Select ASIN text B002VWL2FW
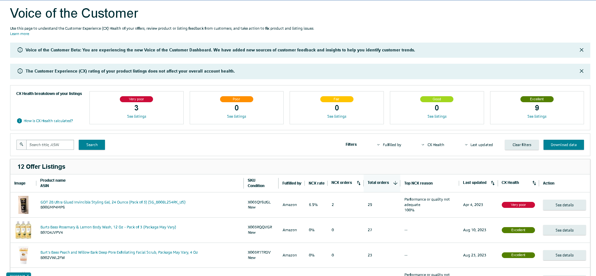Viewport: 596px width, 276px height. 52,258
